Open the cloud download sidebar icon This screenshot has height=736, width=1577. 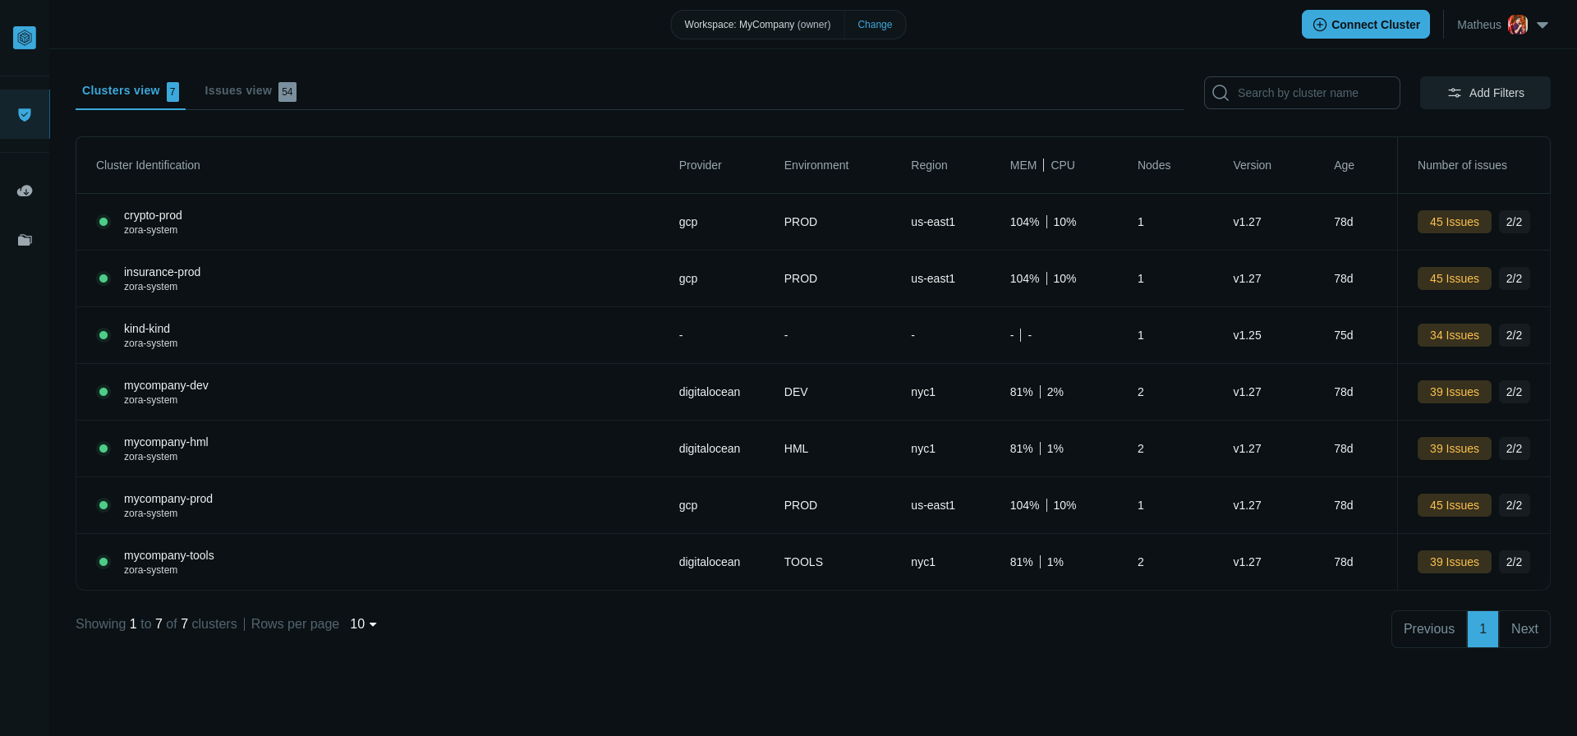pos(25,191)
